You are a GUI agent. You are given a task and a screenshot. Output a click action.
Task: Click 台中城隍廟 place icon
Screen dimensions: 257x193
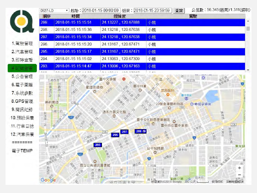(155, 152)
